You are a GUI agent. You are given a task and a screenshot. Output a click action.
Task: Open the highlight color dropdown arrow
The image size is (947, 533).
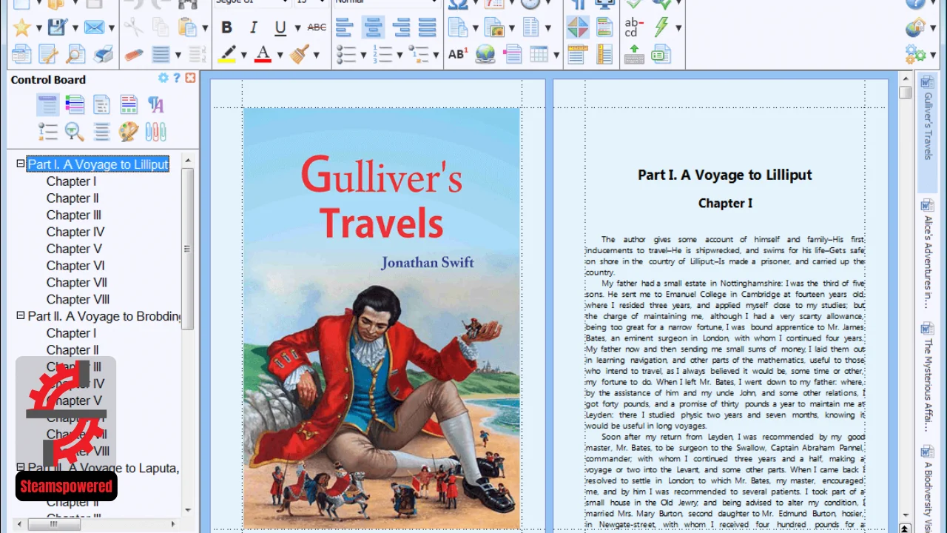[243, 55]
